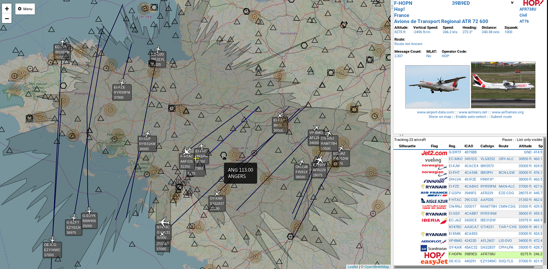Viewport: 548px width, 269px height.
Task: Select the IBS36YM aircraft icon on the map
Action: click(63, 42)
